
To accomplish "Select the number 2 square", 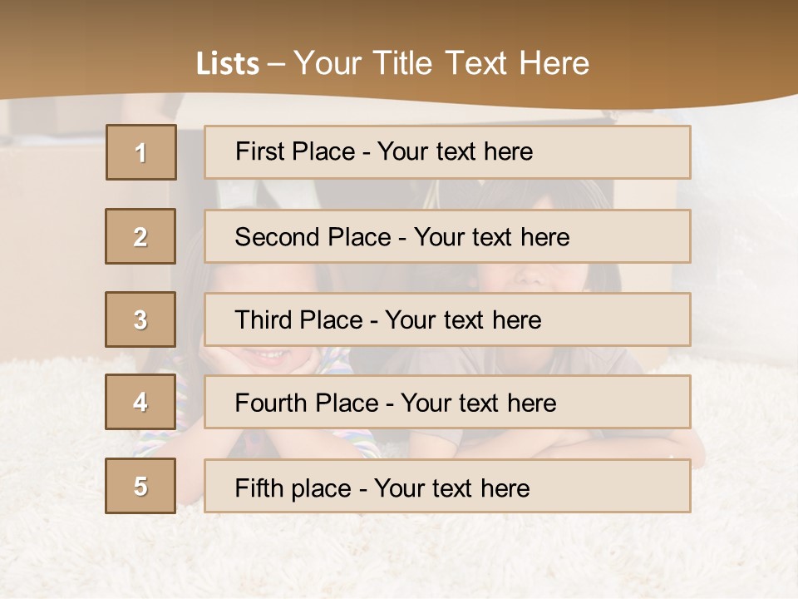I will [140, 236].
